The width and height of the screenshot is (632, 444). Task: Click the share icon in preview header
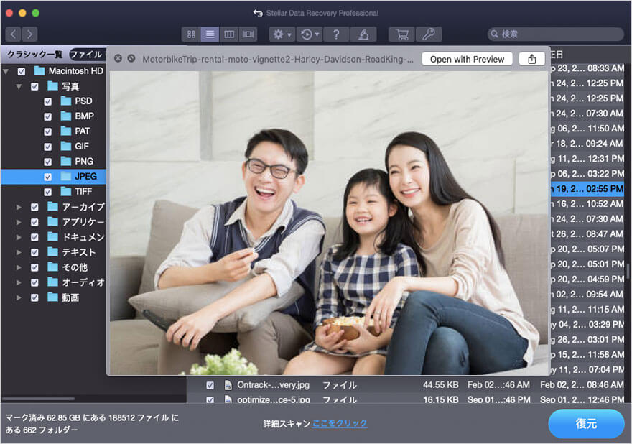[x=531, y=59]
